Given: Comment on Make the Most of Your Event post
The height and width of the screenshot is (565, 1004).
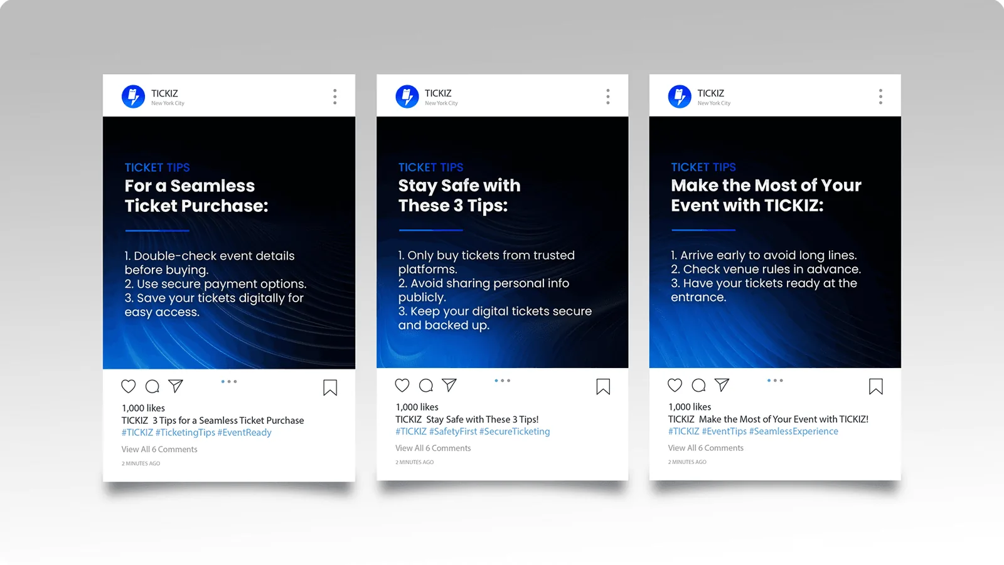Looking at the screenshot, I should click(x=698, y=385).
